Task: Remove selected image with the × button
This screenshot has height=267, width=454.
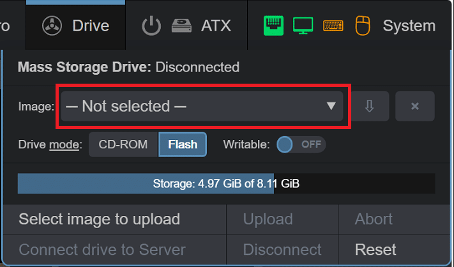Action: pyautogui.click(x=415, y=106)
